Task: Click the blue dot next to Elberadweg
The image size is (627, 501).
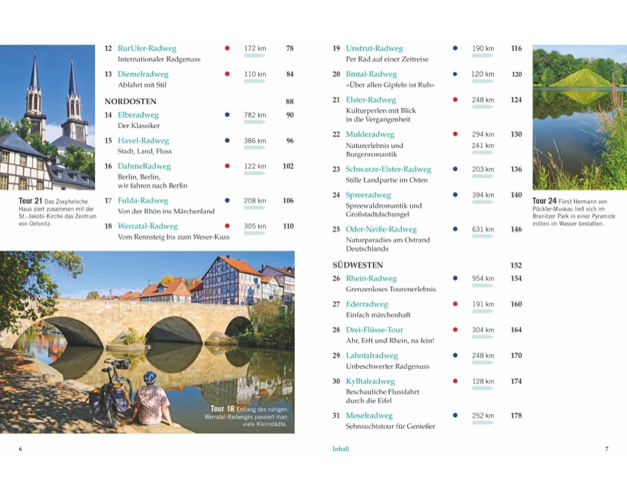Action: coord(227,115)
